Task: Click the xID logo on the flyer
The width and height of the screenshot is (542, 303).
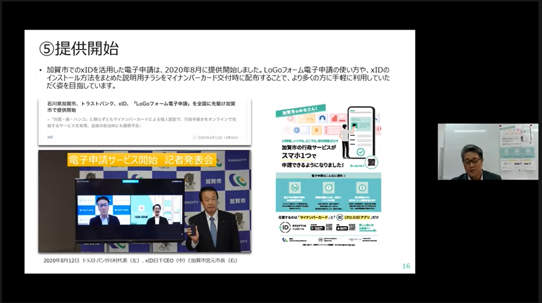Action: pos(285,227)
